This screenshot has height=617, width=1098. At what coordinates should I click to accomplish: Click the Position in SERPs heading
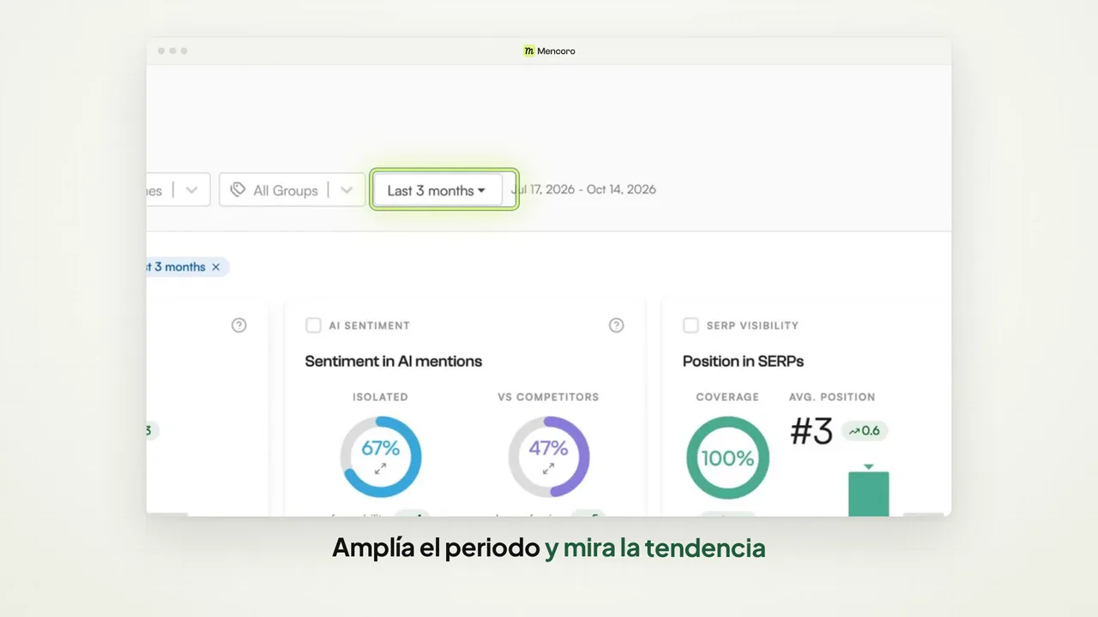(743, 361)
